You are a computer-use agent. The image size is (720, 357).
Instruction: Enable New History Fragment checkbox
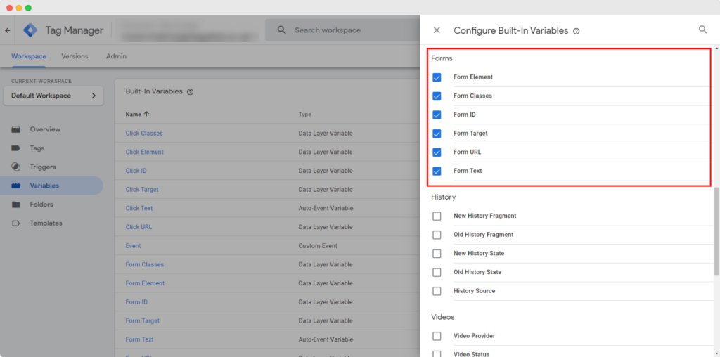pyautogui.click(x=437, y=216)
